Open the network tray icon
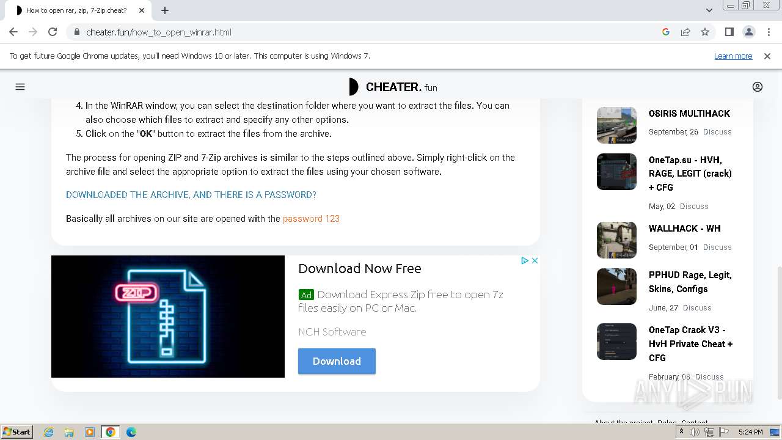This screenshot has height=440, width=782. [x=709, y=432]
